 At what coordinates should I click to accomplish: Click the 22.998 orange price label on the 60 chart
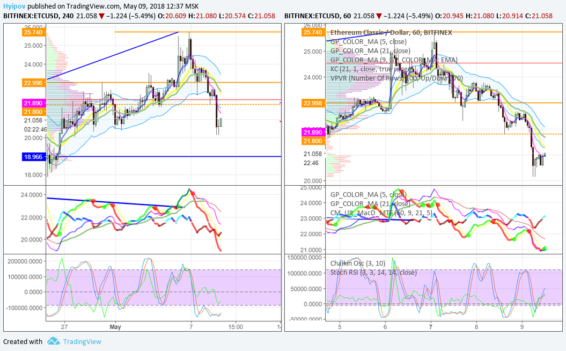tap(313, 103)
